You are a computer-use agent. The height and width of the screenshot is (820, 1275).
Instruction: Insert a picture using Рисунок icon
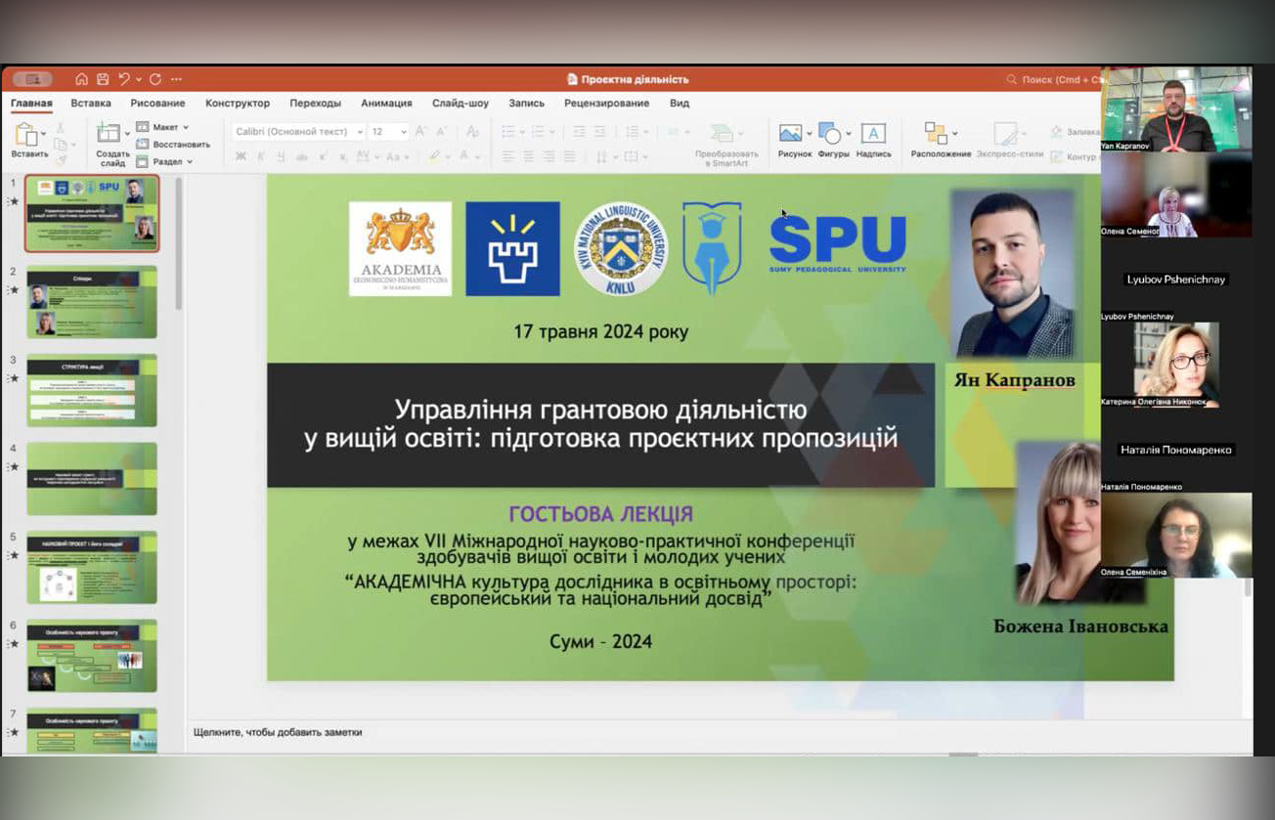(791, 134)
